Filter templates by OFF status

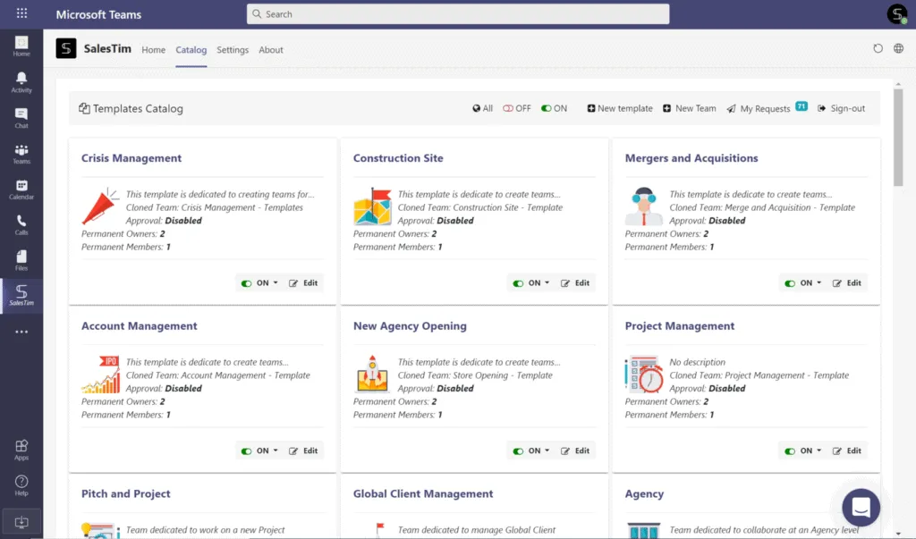pos(516,108)
